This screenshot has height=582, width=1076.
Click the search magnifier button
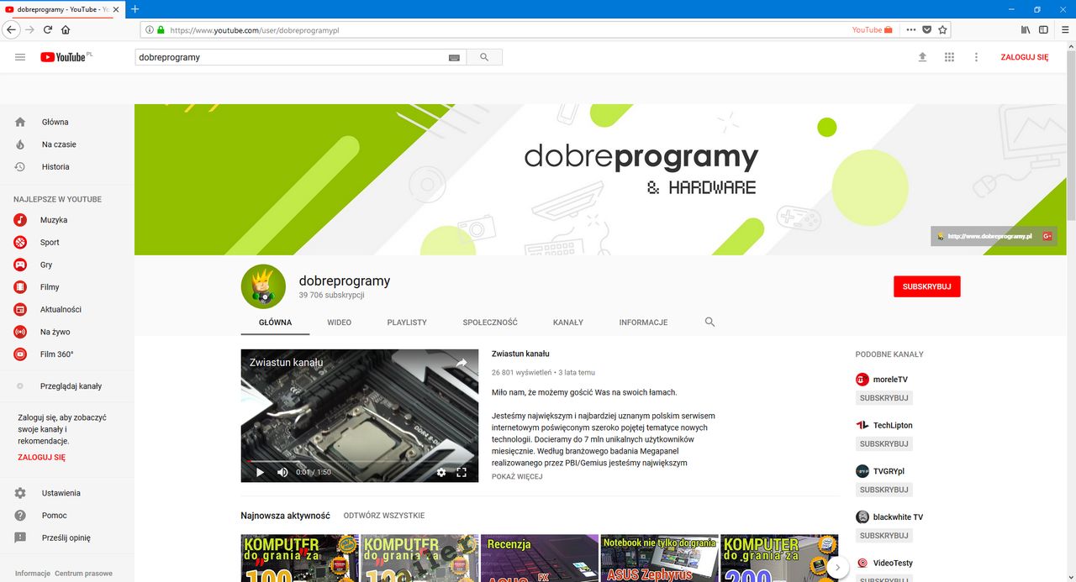pos(483,57)
